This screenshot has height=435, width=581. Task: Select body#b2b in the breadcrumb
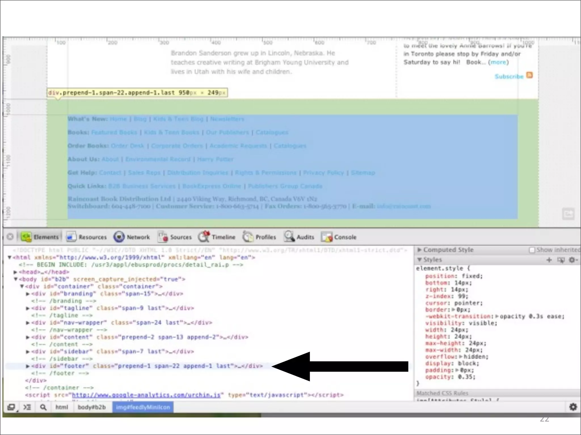(92, 407)
